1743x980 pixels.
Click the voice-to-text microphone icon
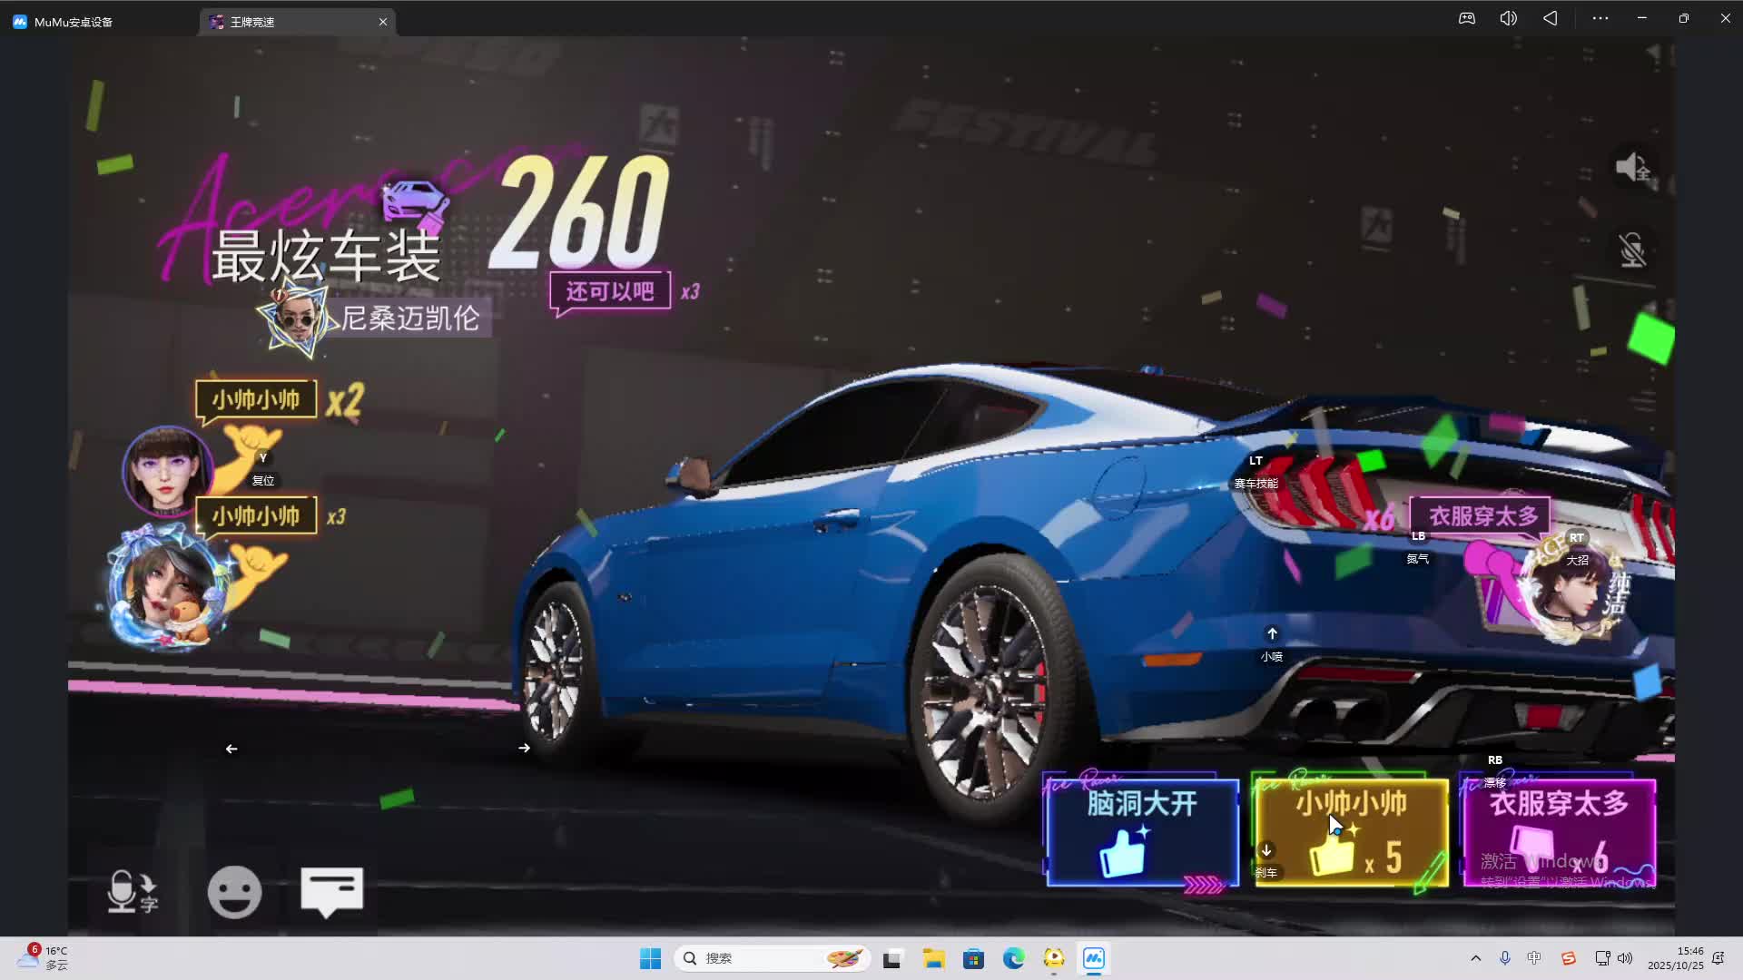pos(132,892)
